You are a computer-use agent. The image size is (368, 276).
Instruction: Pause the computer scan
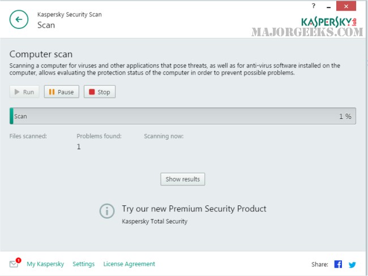(59, 92)
